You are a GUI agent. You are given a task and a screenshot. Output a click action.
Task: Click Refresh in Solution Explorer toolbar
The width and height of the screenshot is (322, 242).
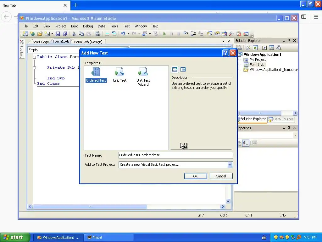click(x=255, y=48)
